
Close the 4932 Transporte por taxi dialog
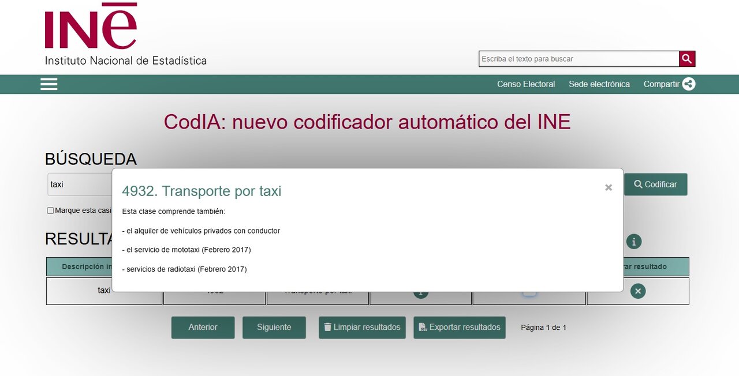(608, 187)
